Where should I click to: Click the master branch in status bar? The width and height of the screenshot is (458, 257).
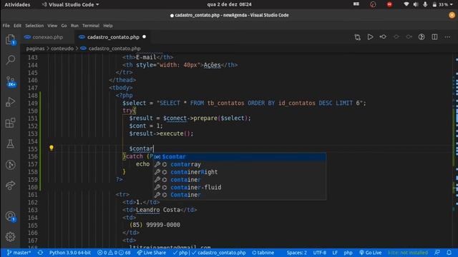click(x=19, y=253)
